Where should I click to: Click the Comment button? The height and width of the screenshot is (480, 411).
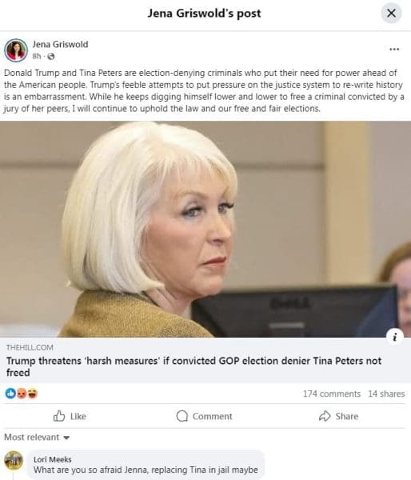pyautogui.click(x=204, y=416)
